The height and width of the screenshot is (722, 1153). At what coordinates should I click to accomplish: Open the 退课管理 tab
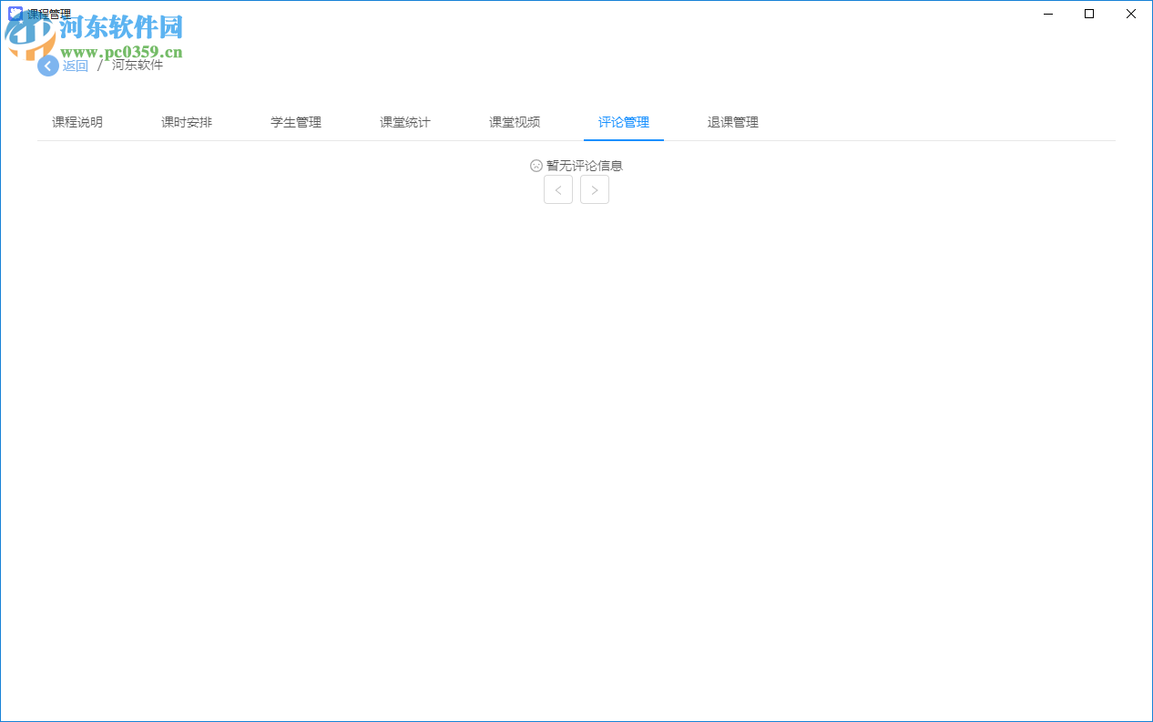(732, 122)
